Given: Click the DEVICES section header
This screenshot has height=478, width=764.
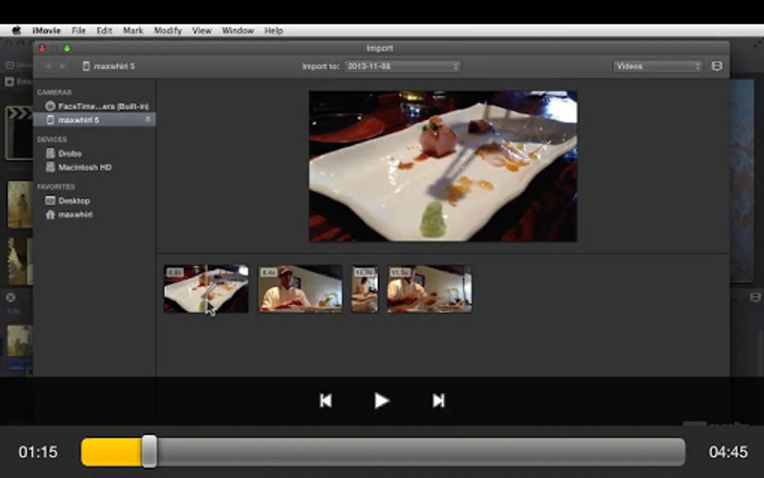Looking at the screenshot, I should pos(52,140).
